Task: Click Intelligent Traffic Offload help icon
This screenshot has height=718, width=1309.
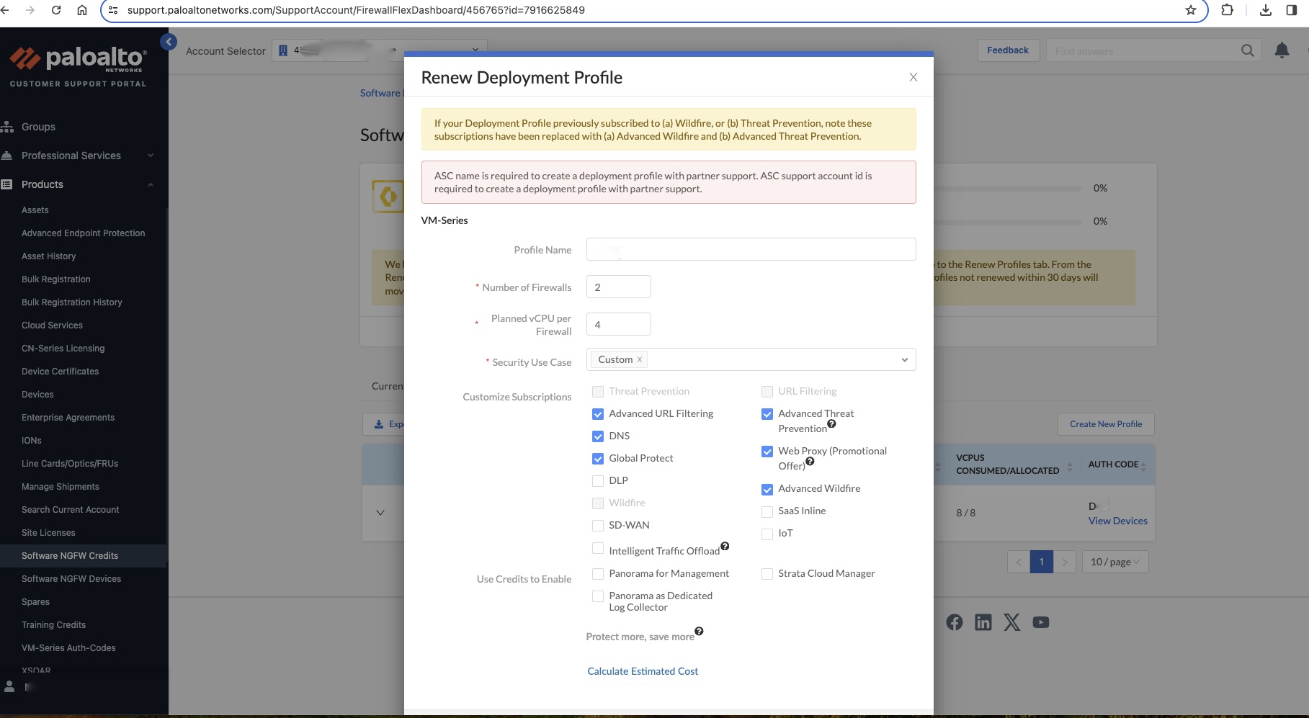Action: (725, 547)
